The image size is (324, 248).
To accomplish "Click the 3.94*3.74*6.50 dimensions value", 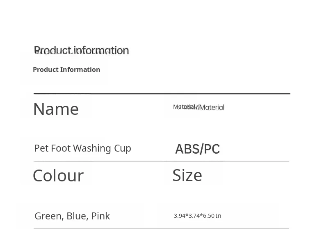I will tap(194, 216).
